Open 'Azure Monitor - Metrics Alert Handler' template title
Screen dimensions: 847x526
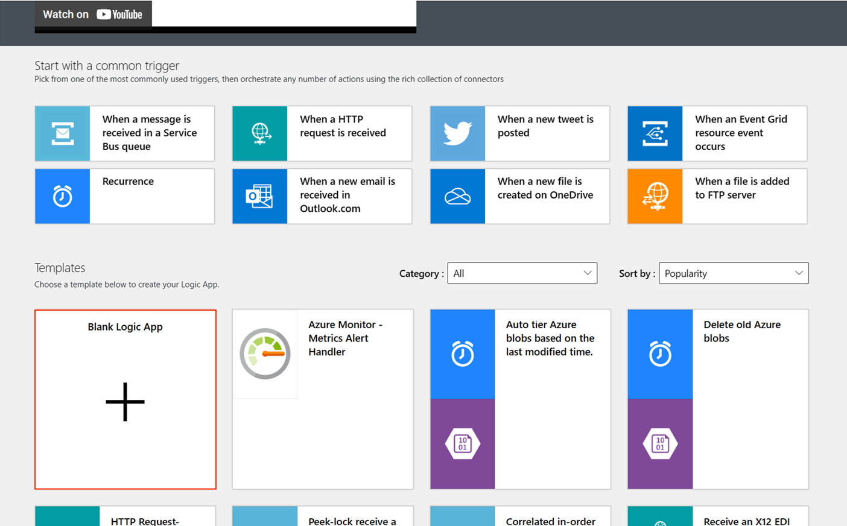coord(345,338)
